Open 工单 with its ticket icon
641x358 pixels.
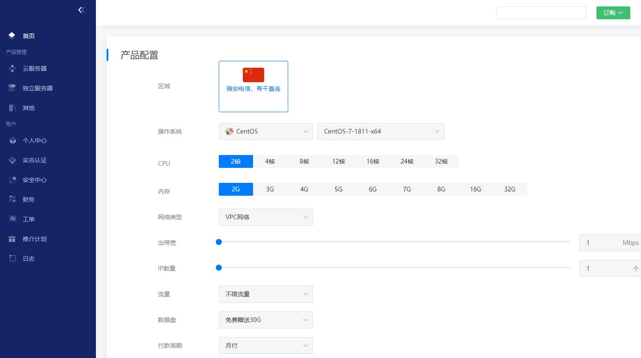pos(12,218)
